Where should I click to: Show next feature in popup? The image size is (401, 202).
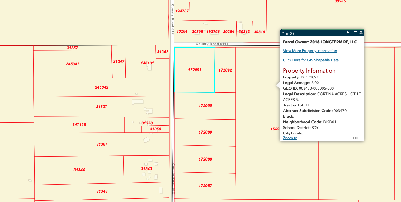pyautogui.click(x=348, y=33)
